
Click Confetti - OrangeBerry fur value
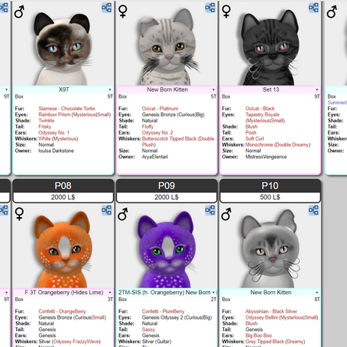coord(62,311)
